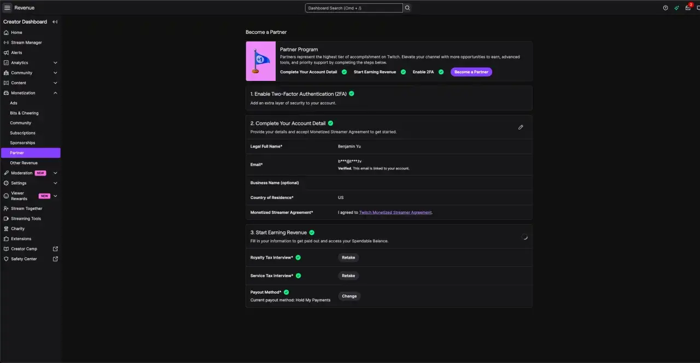Collapse the Creator Dashboard sidebar arrow

pos(55,22)
